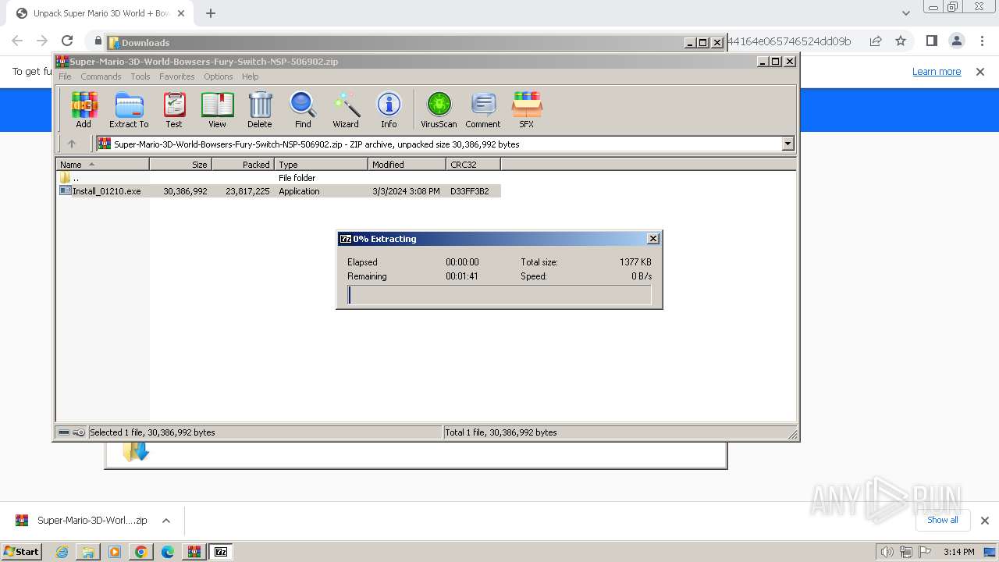
Task: Select the parent folder '..' row
Action: point(279,178)
